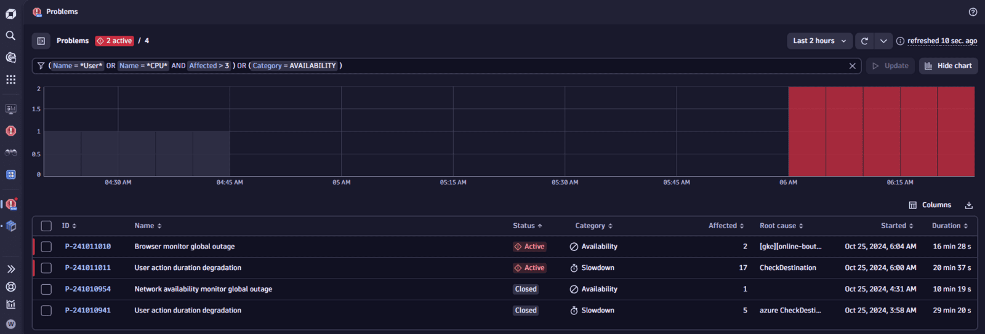The width and height of the screenshot is (985, 334).
Task: Tick checkbox for problem P-241010954
Action: (46, 289)
